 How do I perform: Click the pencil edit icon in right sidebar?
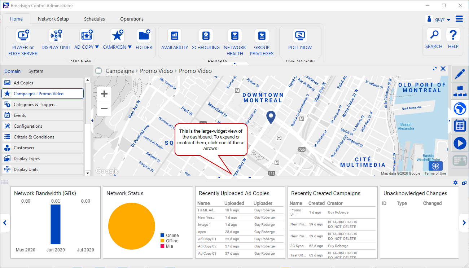pyautogui.click(x=460, y=74)
